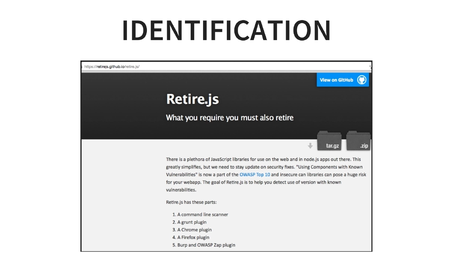Click the retirejs.github.io address bar
Viewport: 453px width, 265px height.
click(x=112, y=66)
